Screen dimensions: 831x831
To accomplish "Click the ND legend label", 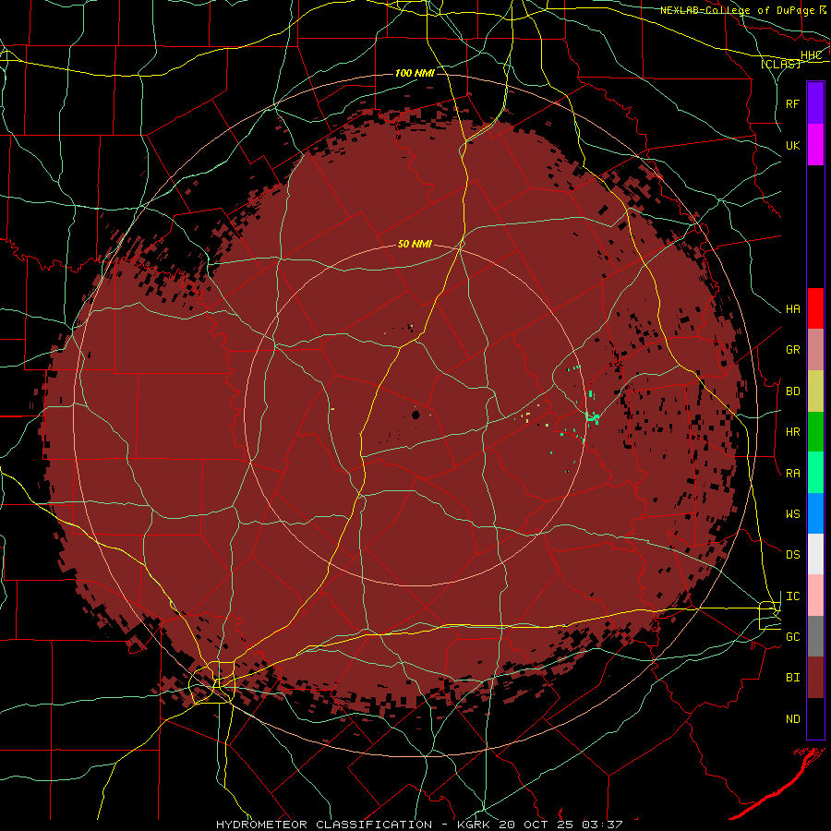I will (792, 718).
